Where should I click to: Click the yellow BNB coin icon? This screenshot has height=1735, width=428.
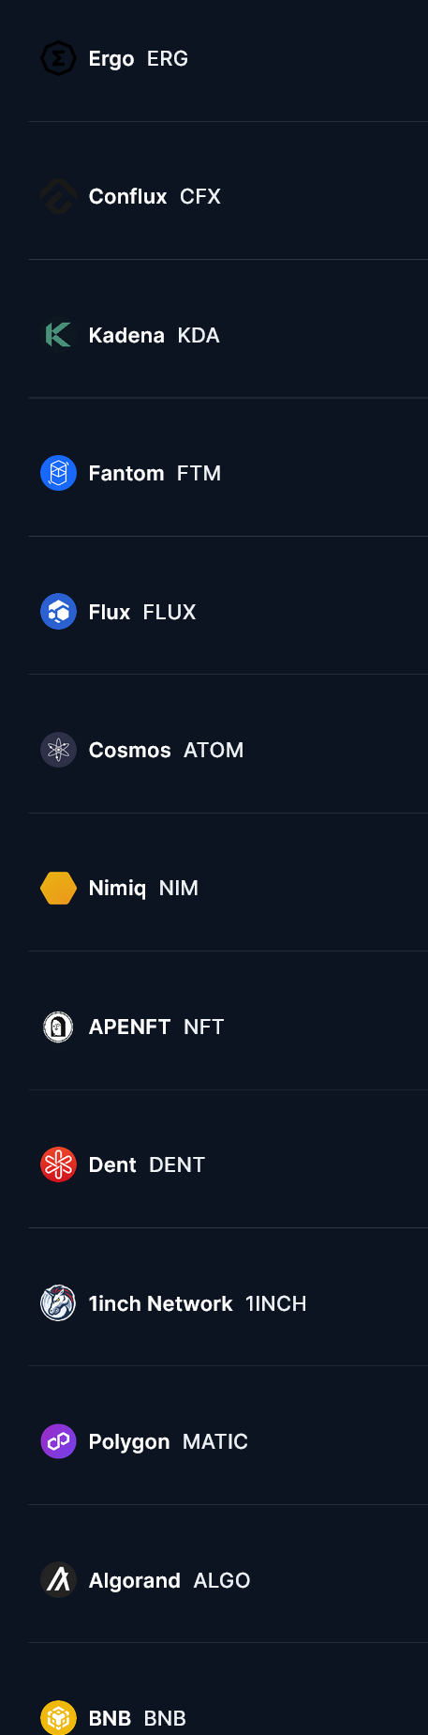pos(58,1718)
